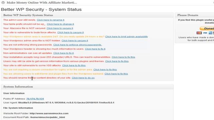Click the link to secure the .htaccess file
The image size is (214, 120).
(x=60, y=28)
